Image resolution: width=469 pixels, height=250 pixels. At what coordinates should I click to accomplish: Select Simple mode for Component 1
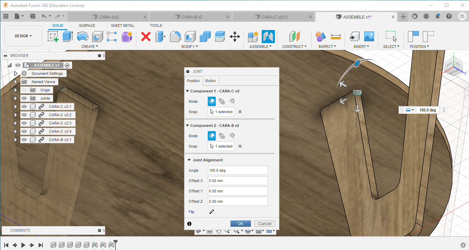tap(212, 101)
